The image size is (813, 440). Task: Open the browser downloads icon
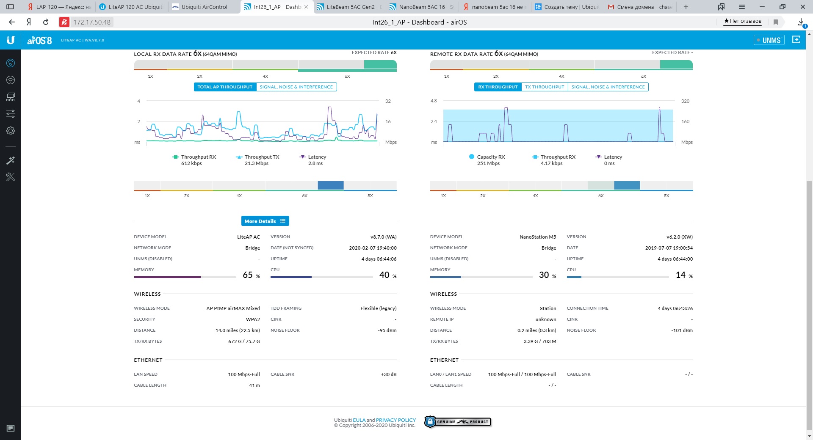click(x=802, y=22)
